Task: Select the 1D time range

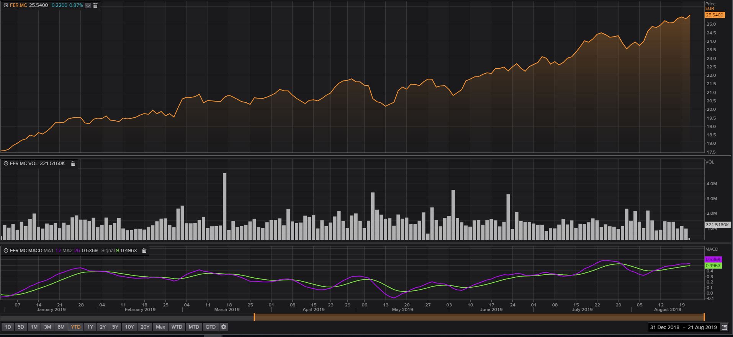Action: (x=8, y=327)
